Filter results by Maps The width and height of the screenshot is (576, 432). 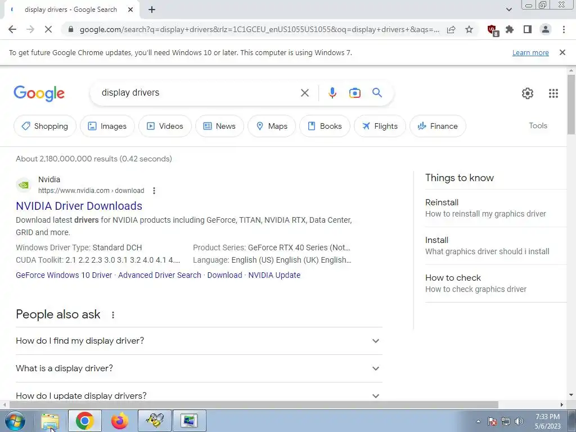click(x=272, y=126)
